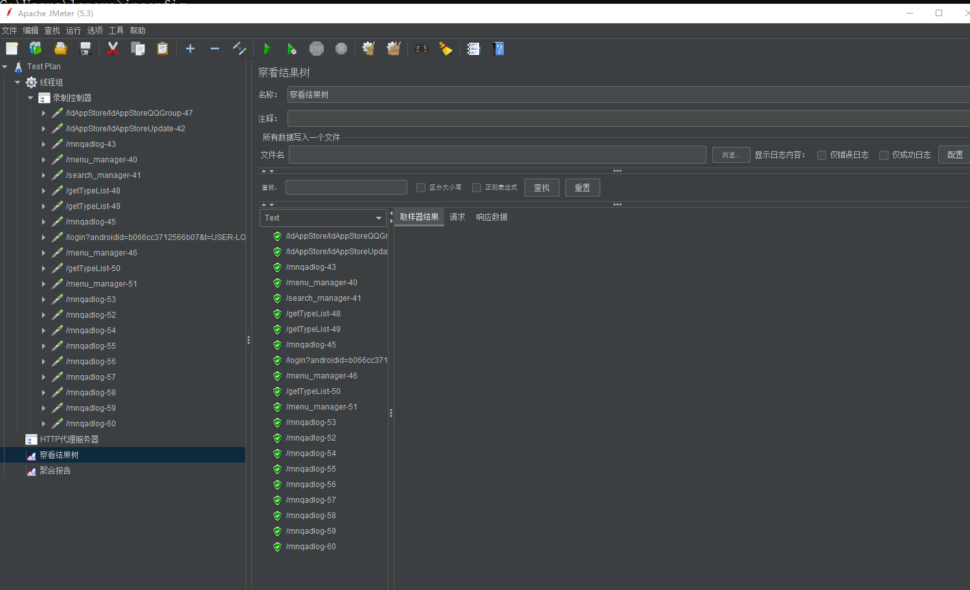Click the 聚合报告 listener icon
Image resolution: width=970 pixels, height=590 pixels.
coord(31,471)
